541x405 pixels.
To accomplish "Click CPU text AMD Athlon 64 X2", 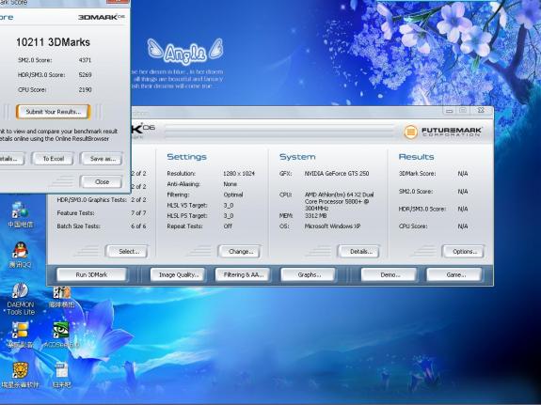I will 339,202.
